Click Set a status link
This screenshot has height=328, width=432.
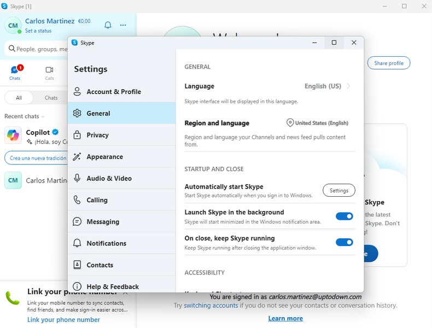38,31
